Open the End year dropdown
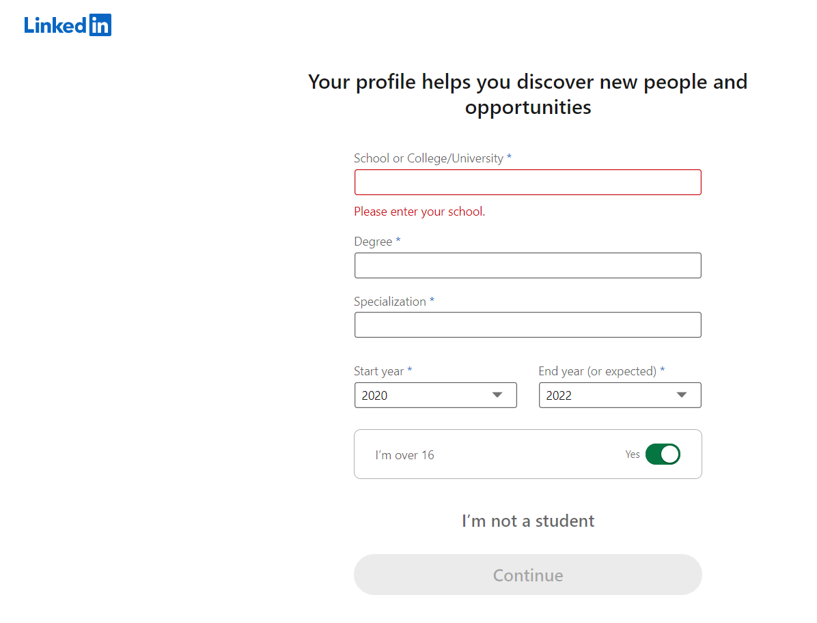Screen dimensions: 817x623 click(620, 395)
